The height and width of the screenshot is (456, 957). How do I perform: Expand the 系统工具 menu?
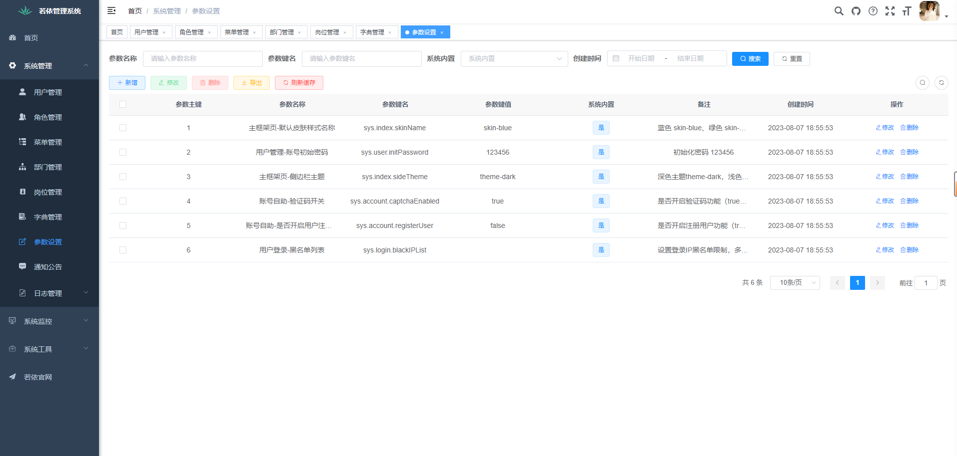[49, 349]
